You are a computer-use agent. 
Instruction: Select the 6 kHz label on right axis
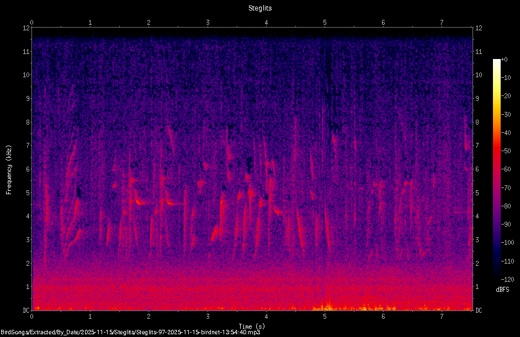[477, 169]
